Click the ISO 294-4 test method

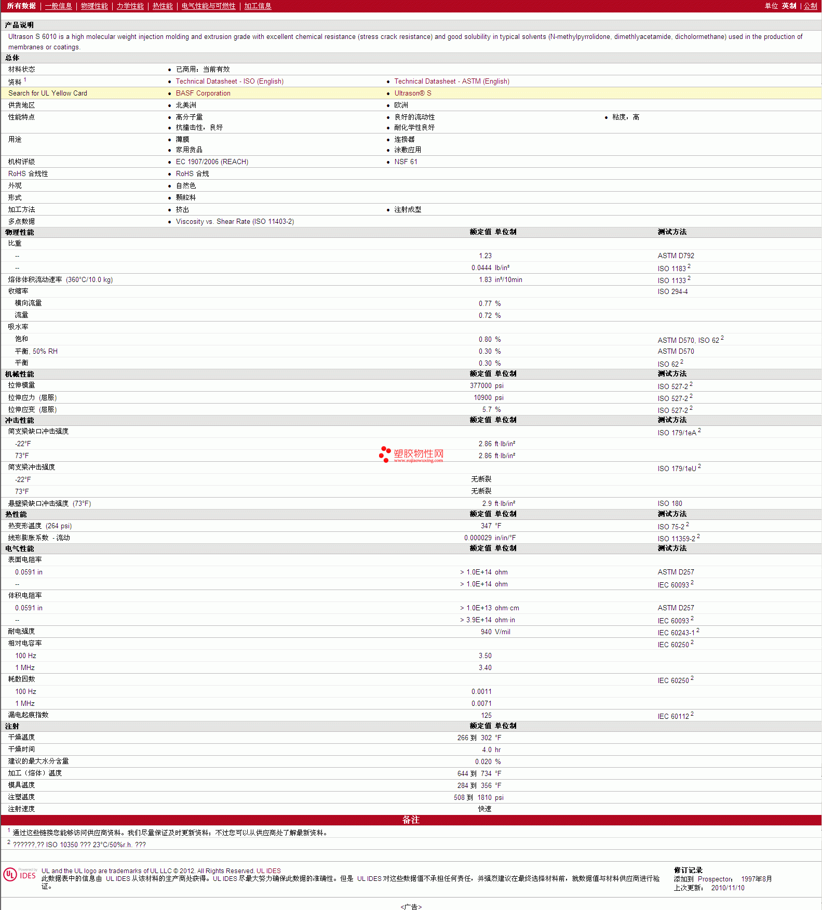click(672, 292)
